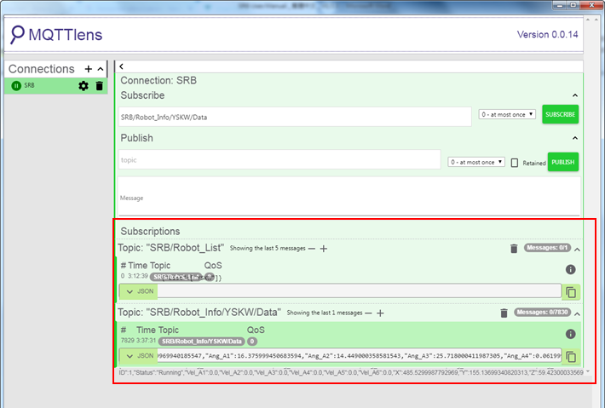Delete the SRB connection
Image resolution: width=605 pixels, height=408 pixels.
[x=99, y=86]
